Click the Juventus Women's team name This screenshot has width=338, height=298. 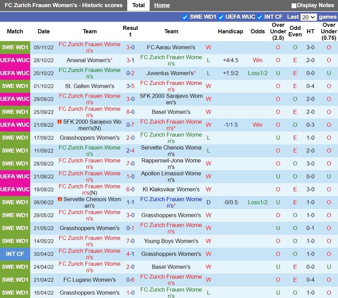[x=170, y=73]
